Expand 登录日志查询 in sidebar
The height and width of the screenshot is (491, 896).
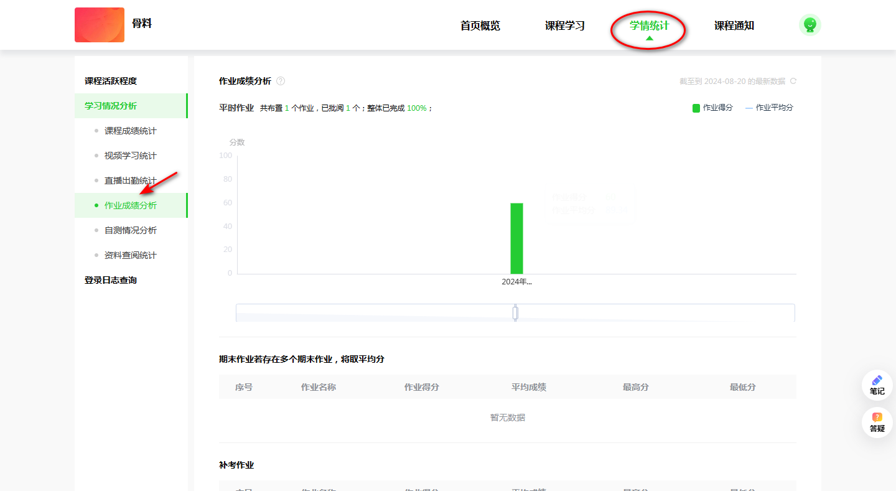pos(111,280)
